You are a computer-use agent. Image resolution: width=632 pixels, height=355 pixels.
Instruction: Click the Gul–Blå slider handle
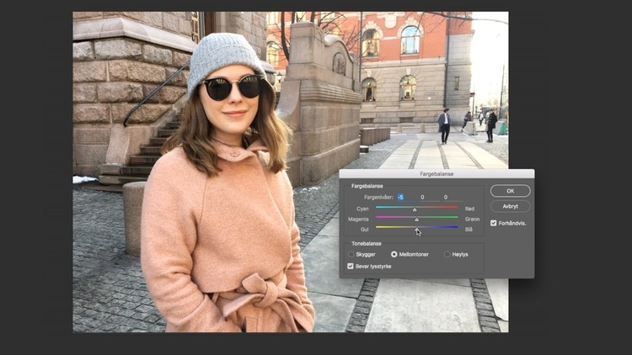(x=417, y=230)
